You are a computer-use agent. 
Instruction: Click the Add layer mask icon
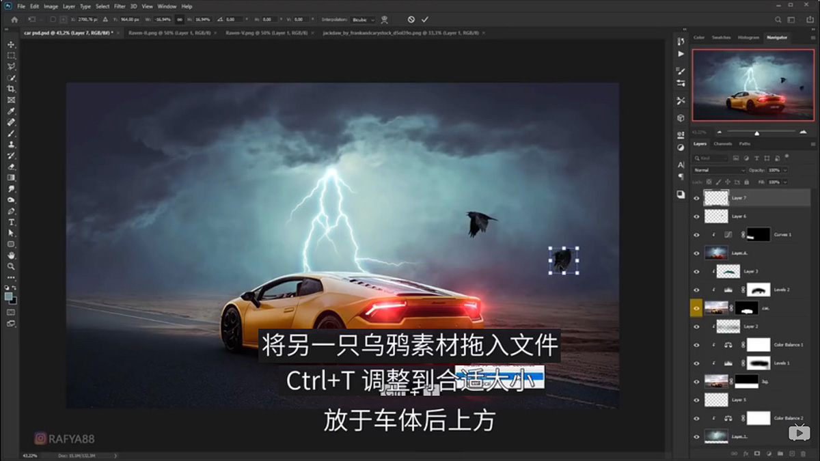(x=756, y=453)
